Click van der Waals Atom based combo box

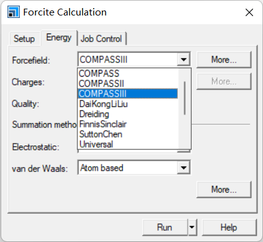134,168
